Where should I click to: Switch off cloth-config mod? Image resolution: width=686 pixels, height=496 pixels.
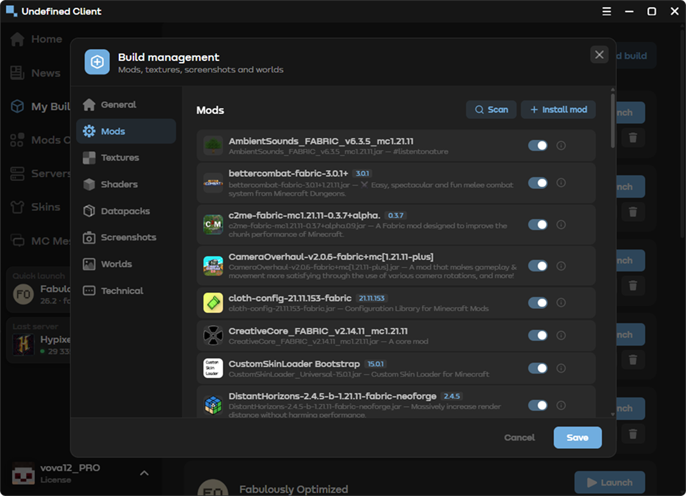[x=538, y=302]
